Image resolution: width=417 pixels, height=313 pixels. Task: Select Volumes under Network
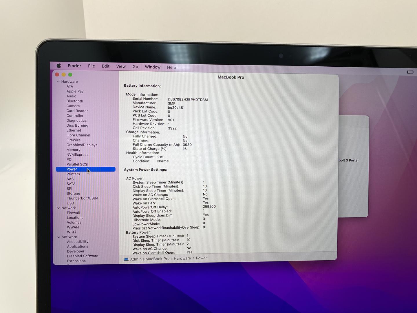(74, 222)
